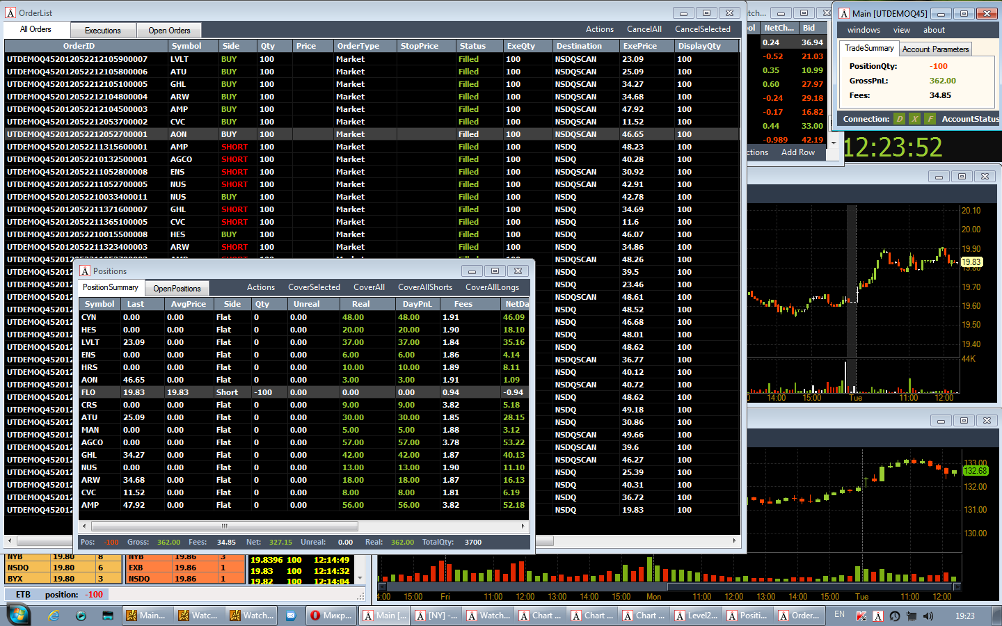
Task: Open the windows menu in Main
Action: tap(864, 30)
